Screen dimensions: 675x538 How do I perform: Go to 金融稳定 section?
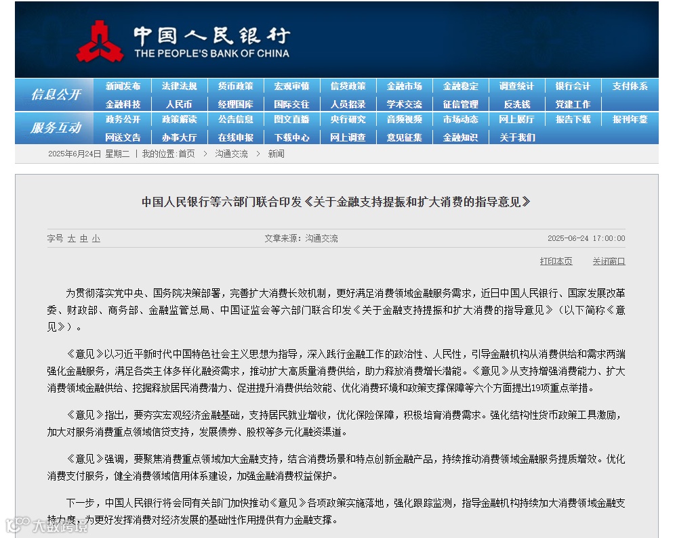[461, 86]
